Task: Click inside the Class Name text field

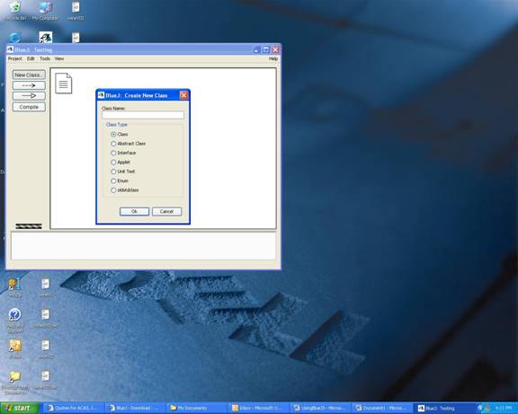Action: tap(143, 115)
